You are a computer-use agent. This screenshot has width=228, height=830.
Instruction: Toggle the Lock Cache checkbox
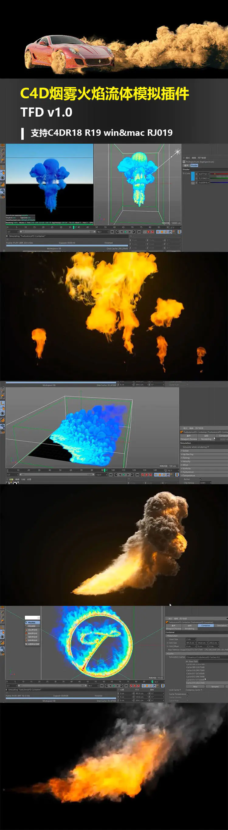(x=180, y=690)
